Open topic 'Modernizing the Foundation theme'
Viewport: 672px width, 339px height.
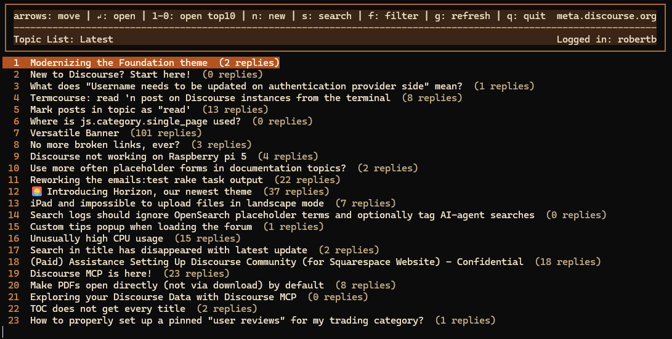click(x=141, y=63)
